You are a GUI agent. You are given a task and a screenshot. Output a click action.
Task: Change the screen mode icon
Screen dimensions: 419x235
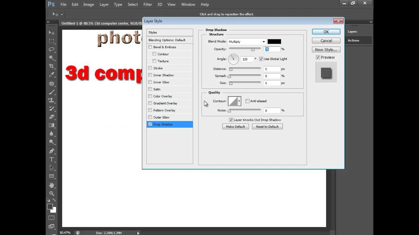pos(52,226)
